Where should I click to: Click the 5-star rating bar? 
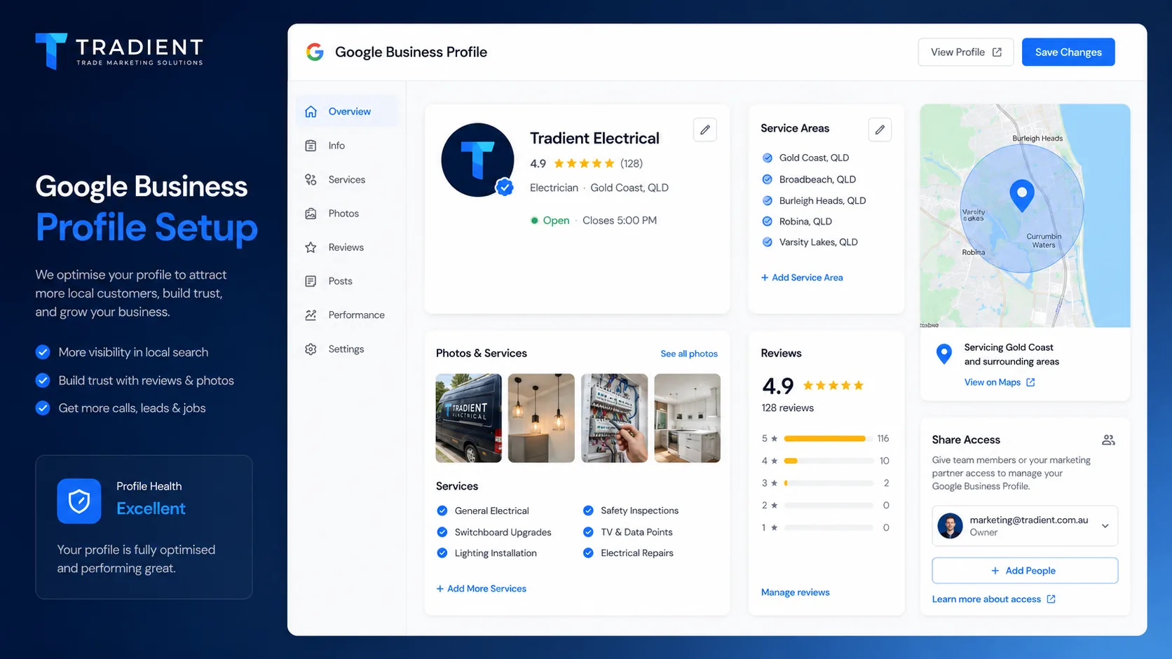pos(829,438)
